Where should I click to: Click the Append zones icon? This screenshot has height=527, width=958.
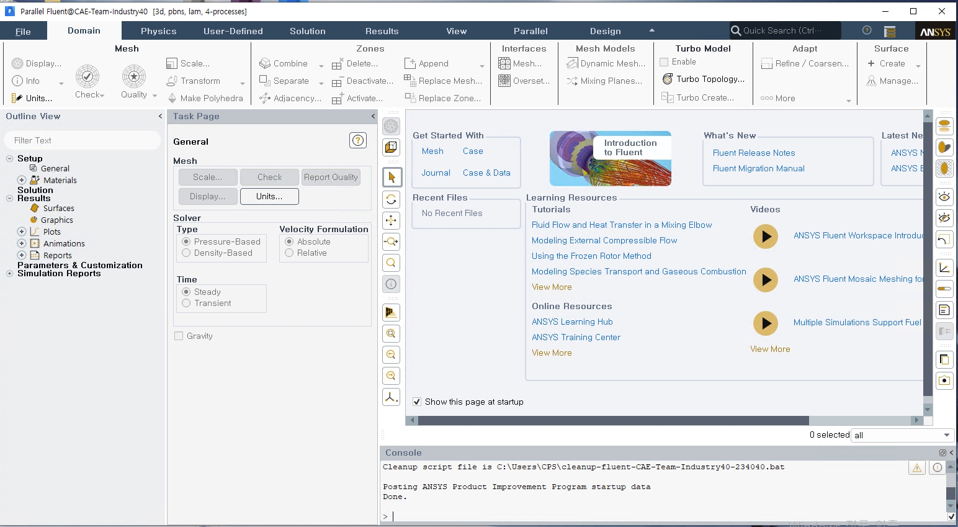click(410, 63)
